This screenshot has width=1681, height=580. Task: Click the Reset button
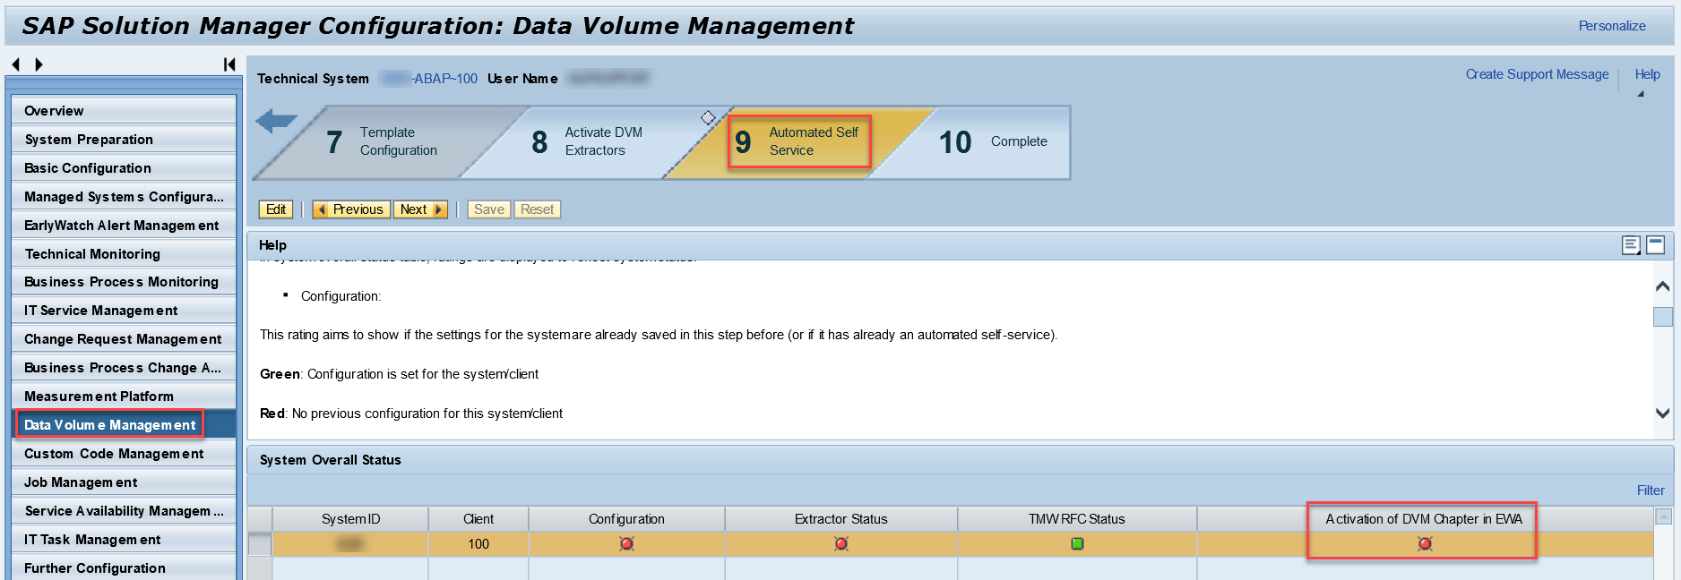[x=537, y=209]
